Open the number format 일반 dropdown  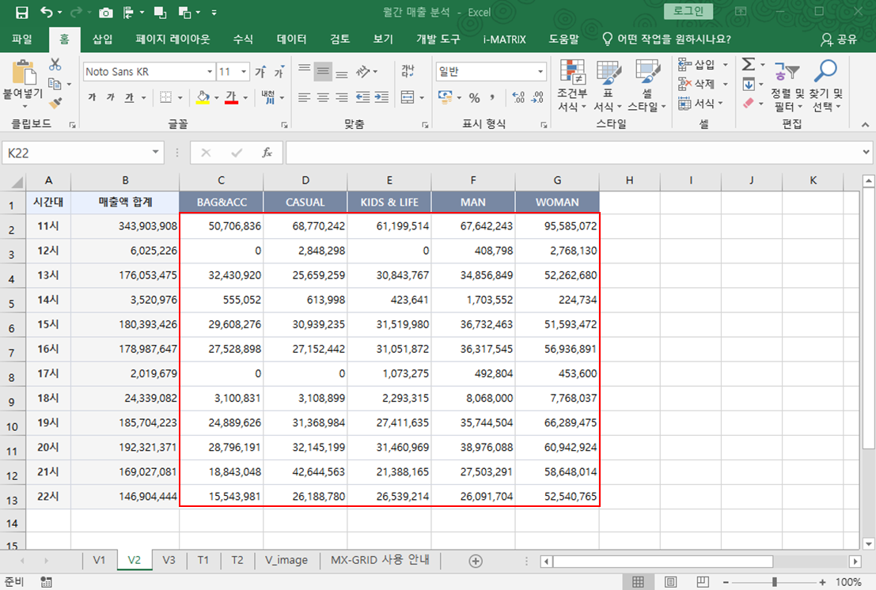tap(540, 72)
